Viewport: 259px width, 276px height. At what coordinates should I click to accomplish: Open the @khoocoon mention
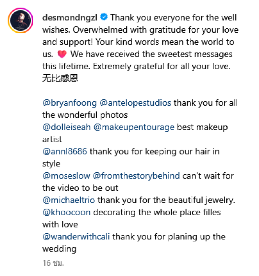point(66,212)
